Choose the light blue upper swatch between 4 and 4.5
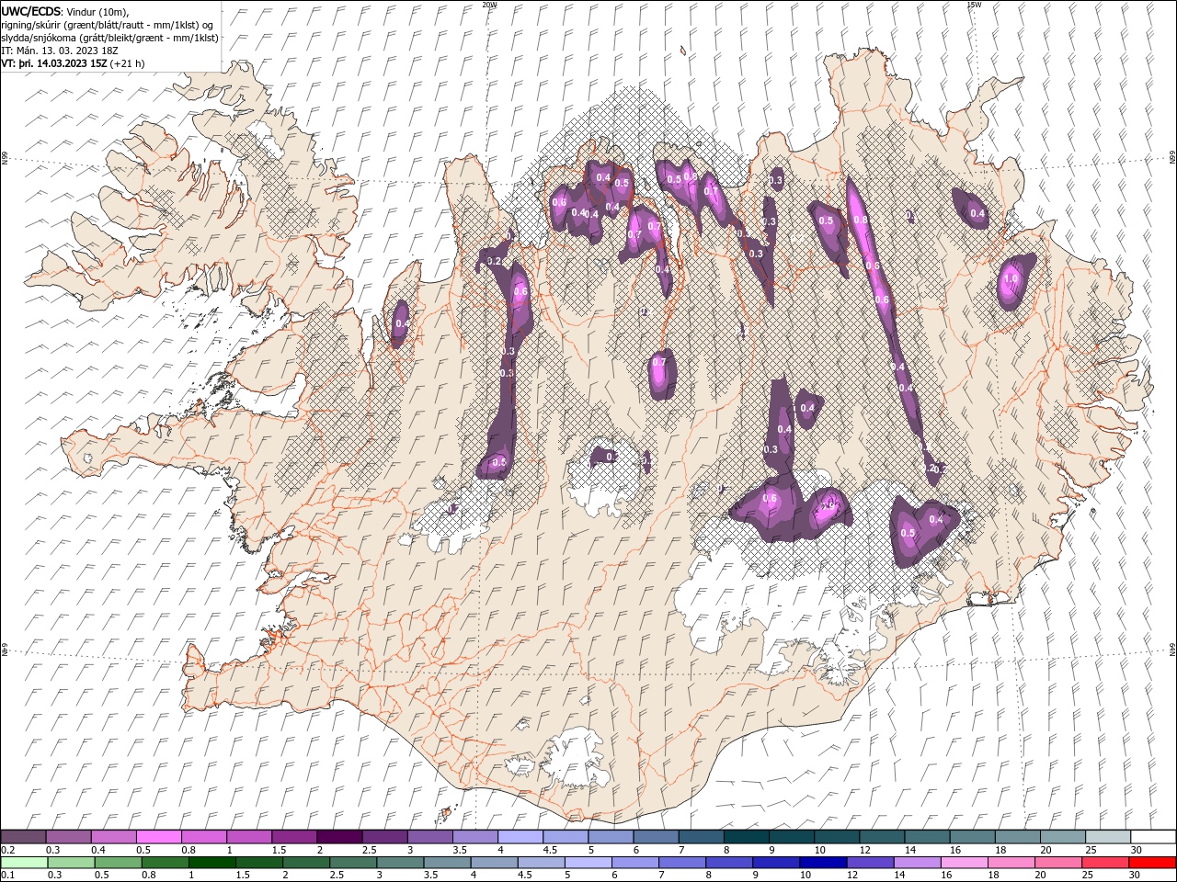This screenshot has height=882, width=1177. point(520,836)
